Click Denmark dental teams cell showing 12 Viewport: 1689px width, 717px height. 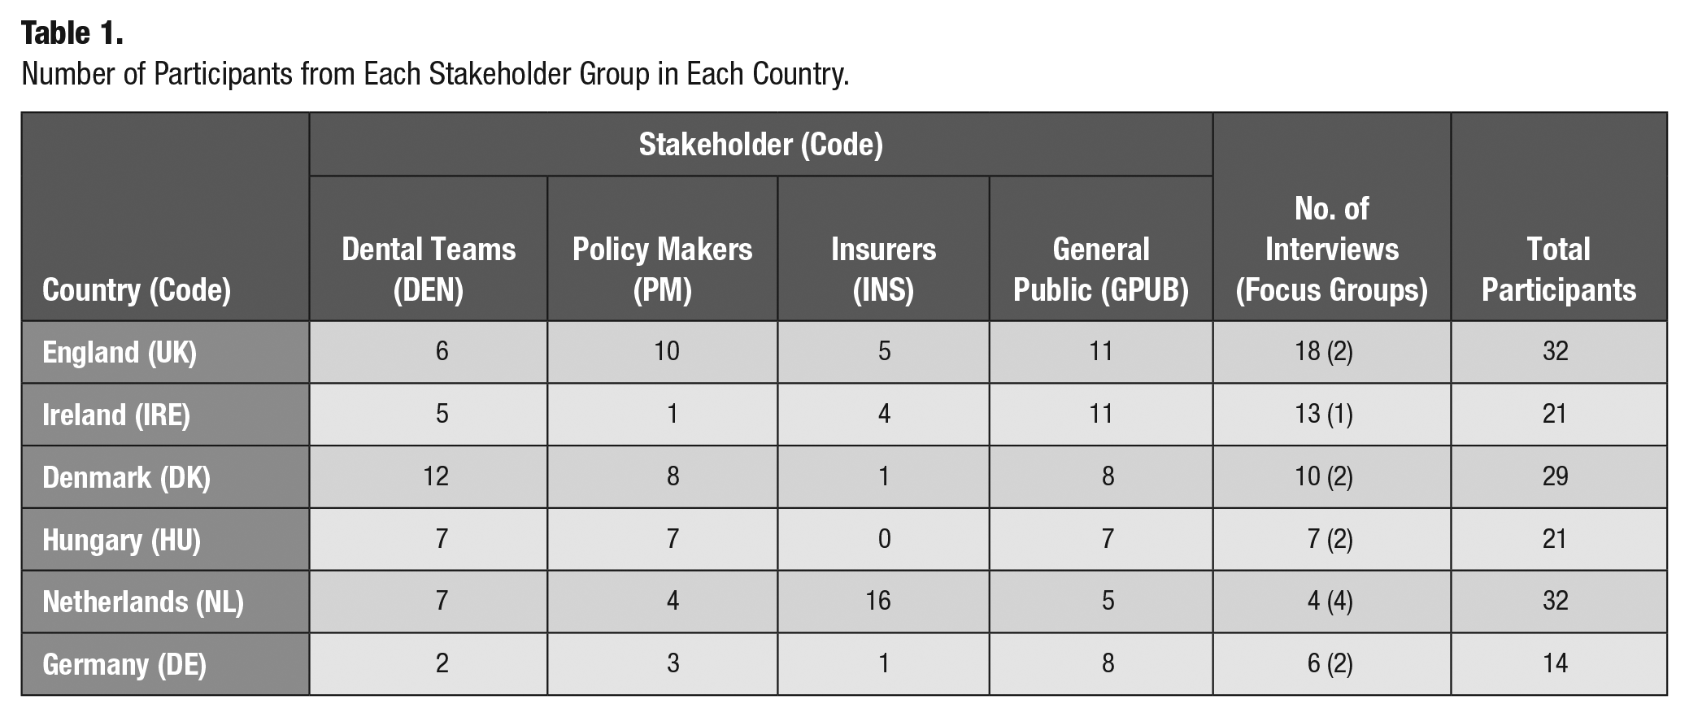tap(429, 477)
